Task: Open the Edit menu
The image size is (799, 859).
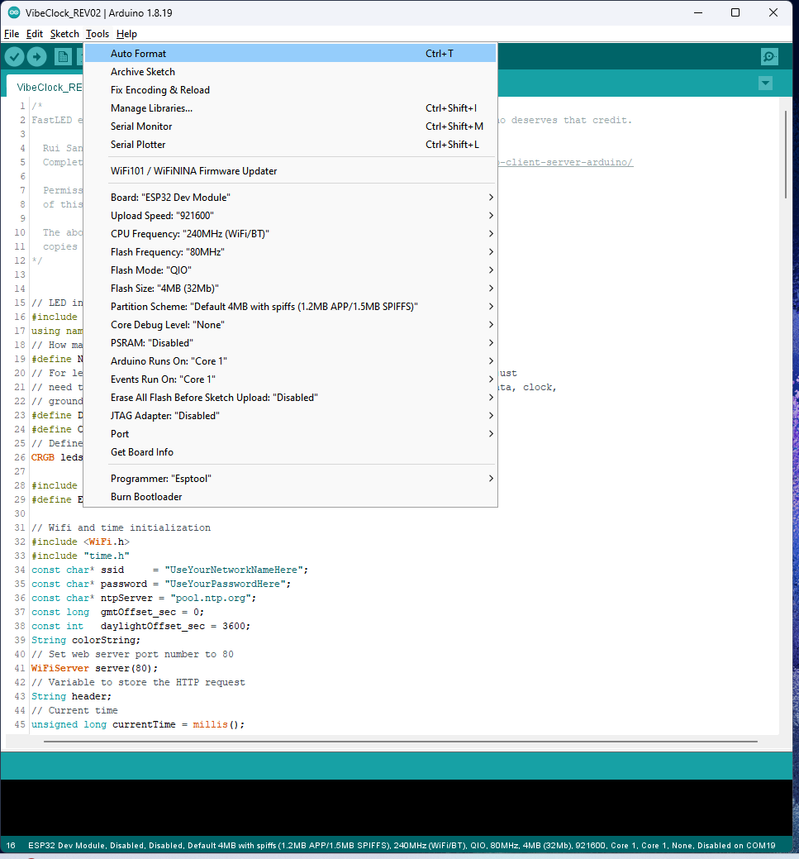Action: coord(35,34)
